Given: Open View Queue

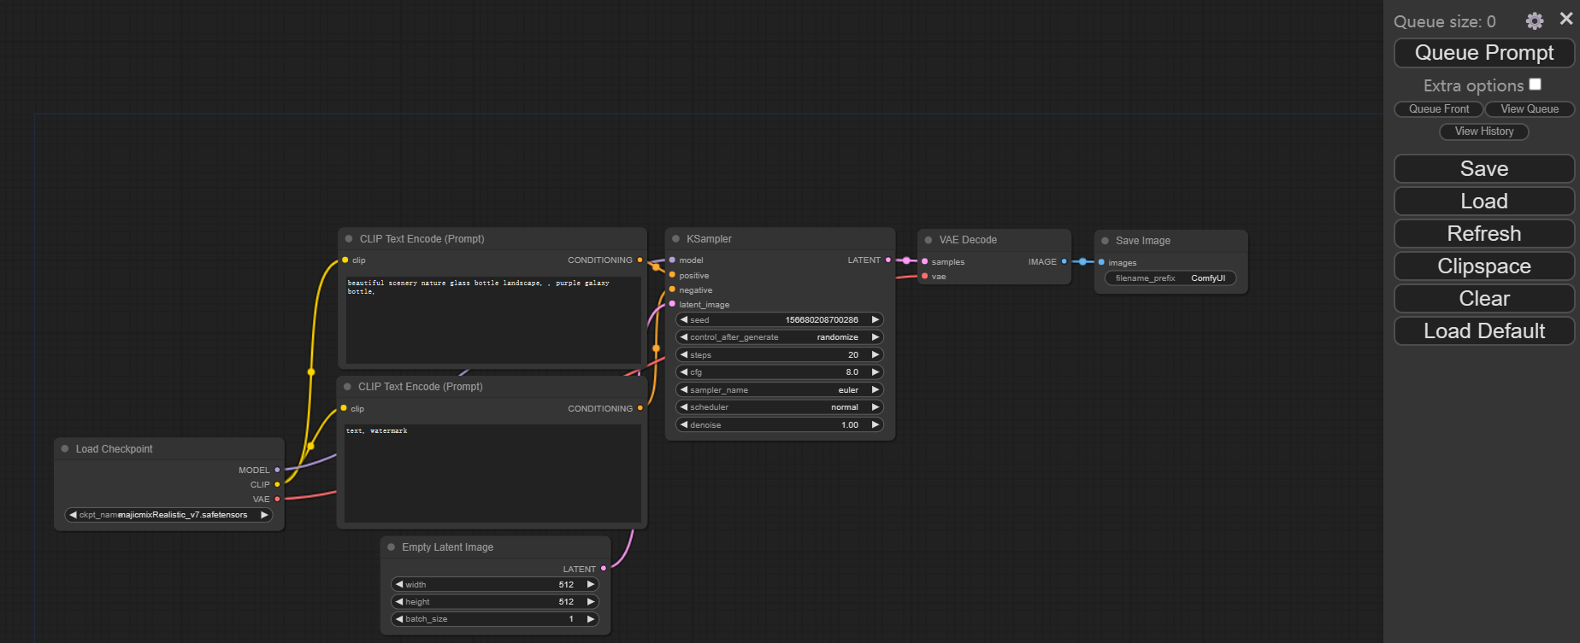Looking at the screenshot, I should (x=1530, y=109).
